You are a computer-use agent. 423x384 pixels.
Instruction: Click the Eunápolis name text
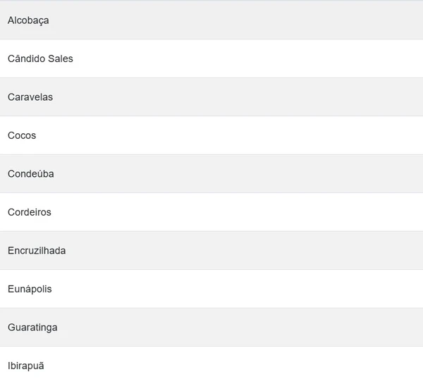coord(30,289)
